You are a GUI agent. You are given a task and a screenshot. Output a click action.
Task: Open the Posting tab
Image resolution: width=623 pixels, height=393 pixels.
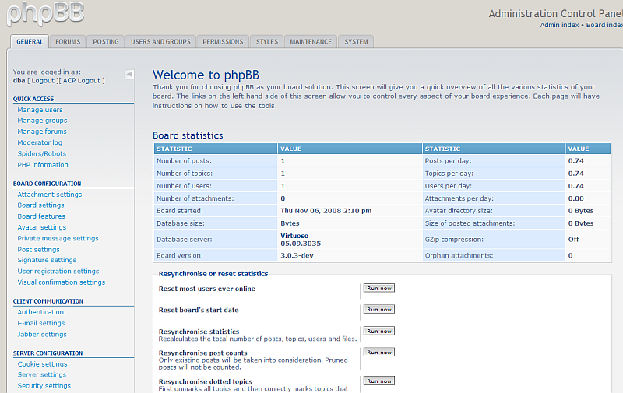[x=106, y=42]
